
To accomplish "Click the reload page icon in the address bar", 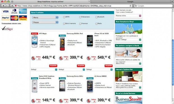I will (130, 6).
